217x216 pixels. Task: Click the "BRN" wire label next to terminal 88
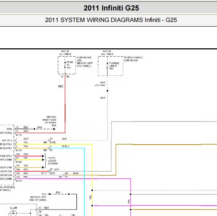76,173
